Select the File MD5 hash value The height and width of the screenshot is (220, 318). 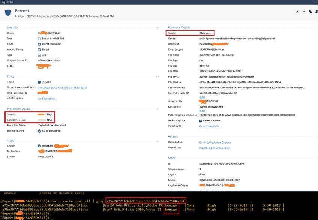click(x=220, y=71)
